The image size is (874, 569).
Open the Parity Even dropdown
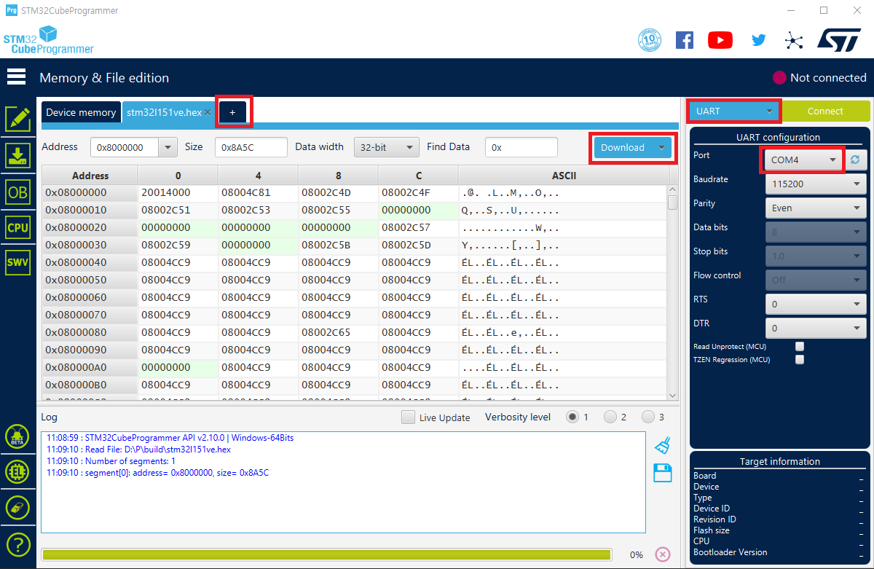(x=816, y=208)
